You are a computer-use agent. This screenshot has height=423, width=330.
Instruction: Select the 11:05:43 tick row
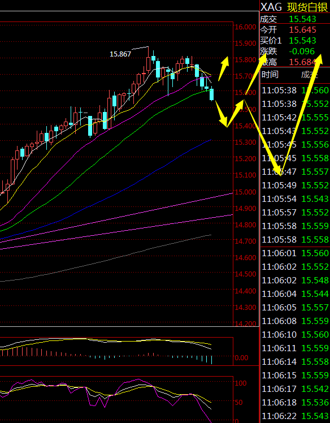[x=295, y=131]
